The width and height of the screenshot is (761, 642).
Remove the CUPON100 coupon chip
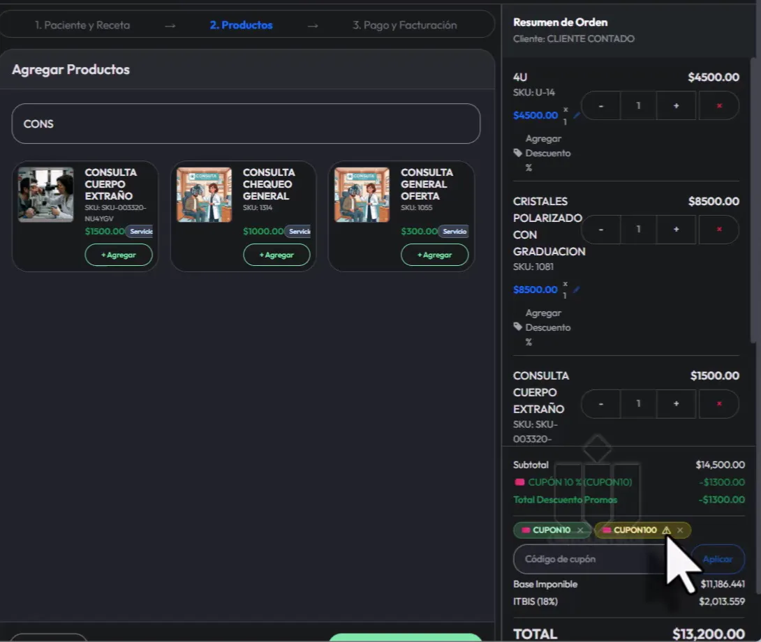tap(680, 530)
